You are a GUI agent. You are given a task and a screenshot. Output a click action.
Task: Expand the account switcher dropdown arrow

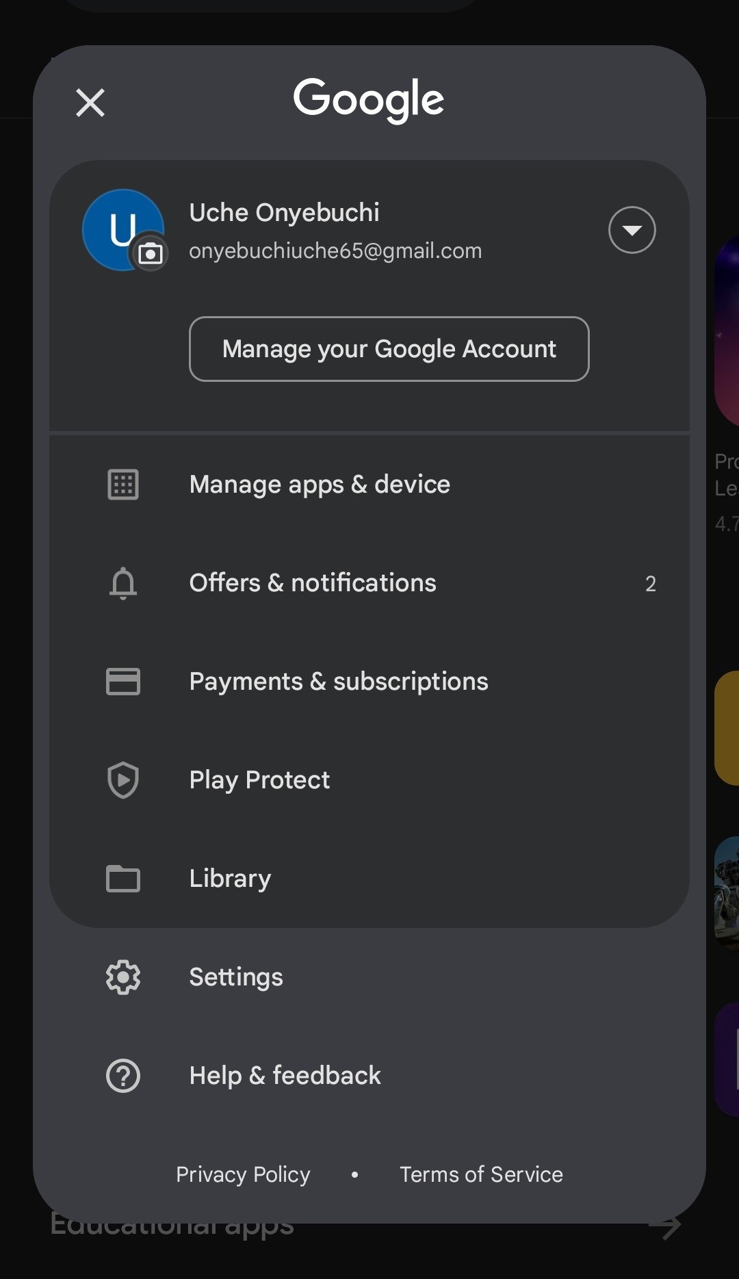[x=632, y=230]
